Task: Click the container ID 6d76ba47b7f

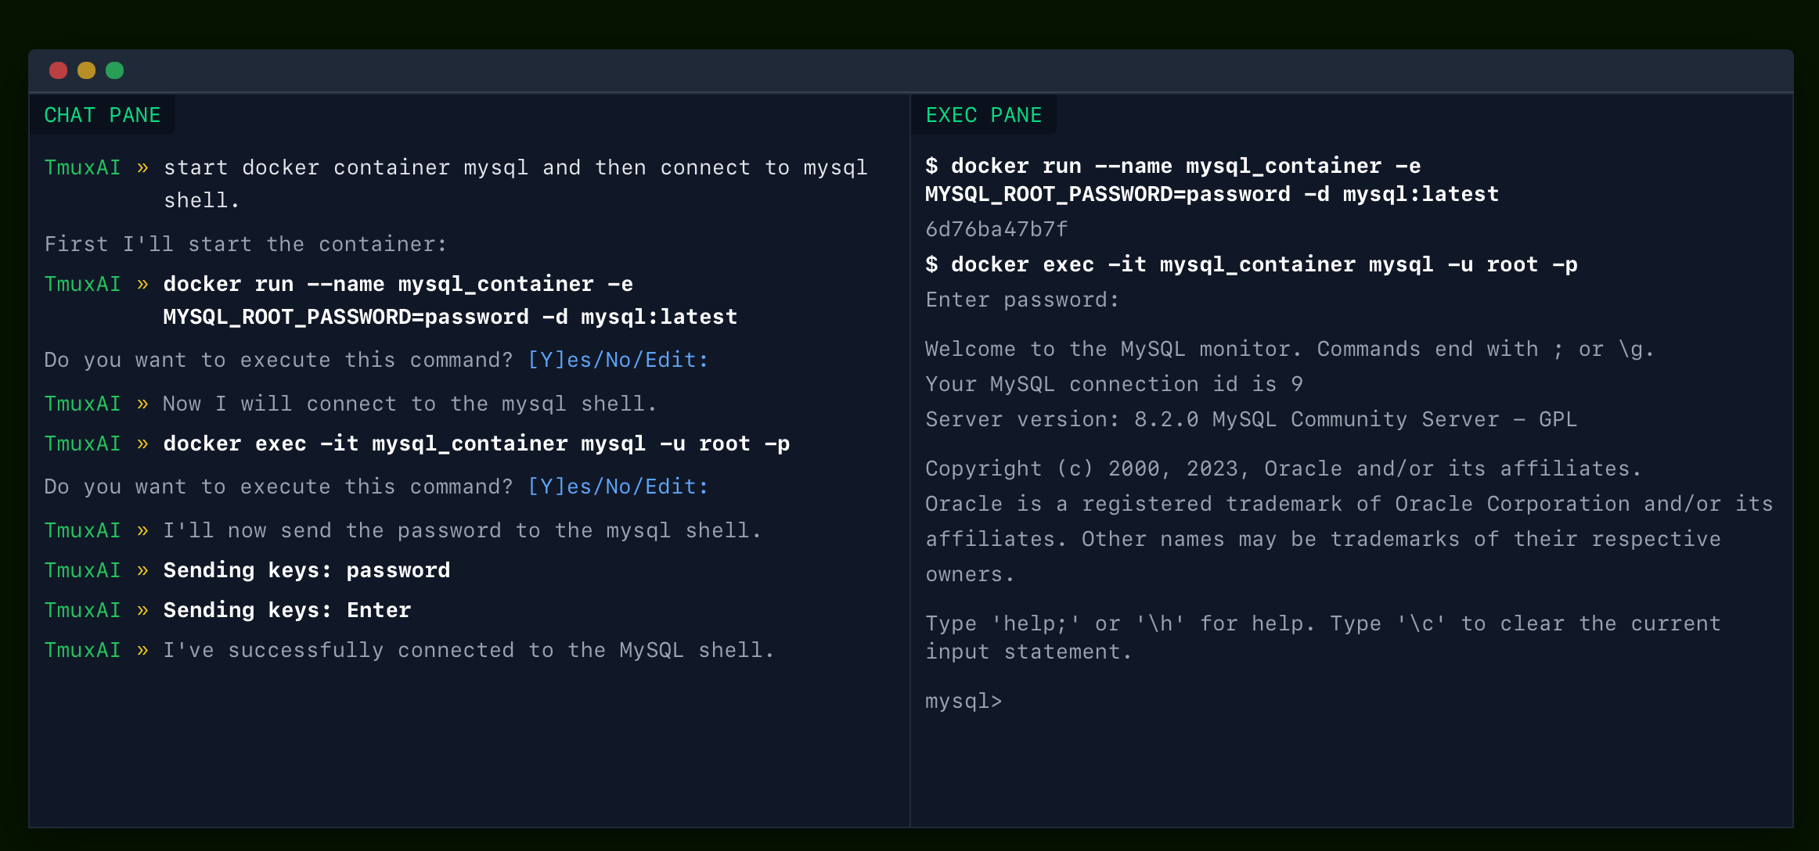Action: [x=996, y=229]
